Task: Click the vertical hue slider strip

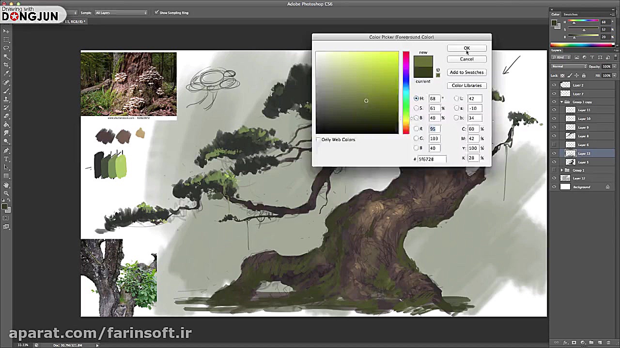Action: tap(406, 92)
